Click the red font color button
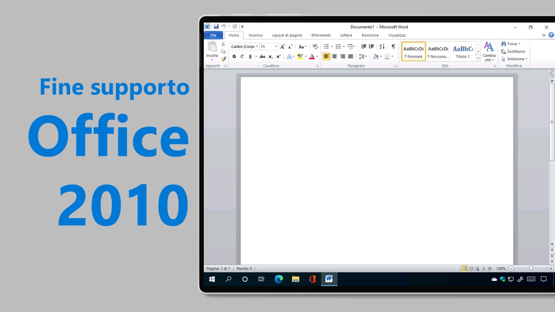The height and width of the screenshot is (312, 555). tap(312, 56)
